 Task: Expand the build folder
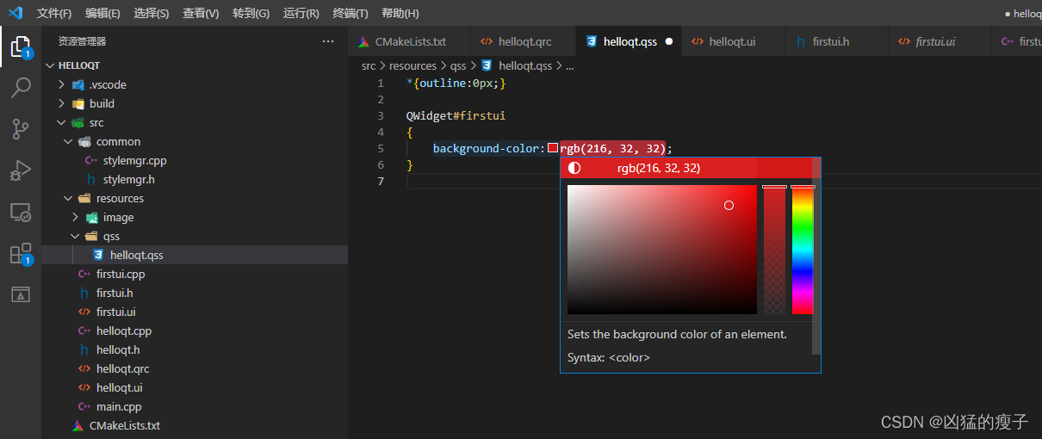(101, 103)
